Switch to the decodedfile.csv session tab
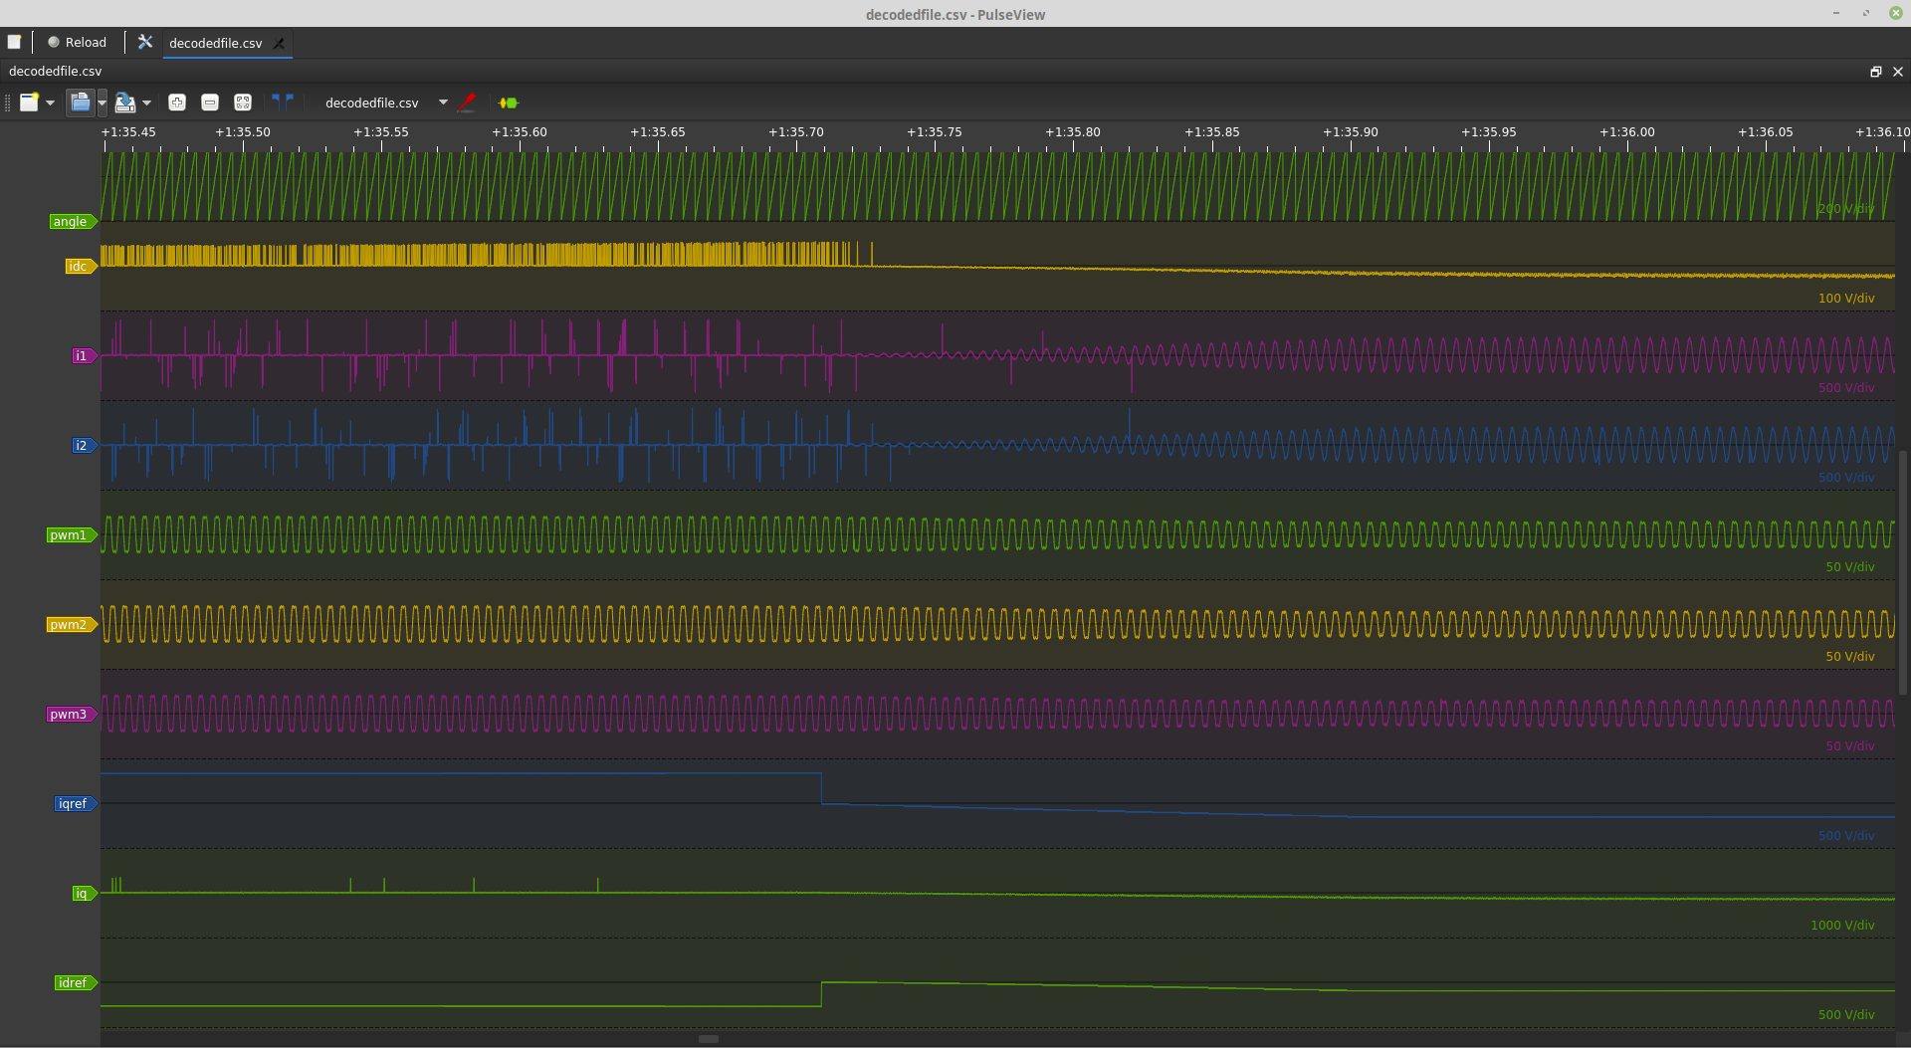 (x=215, y=43)
